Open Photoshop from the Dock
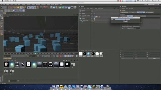 point(74,87)
